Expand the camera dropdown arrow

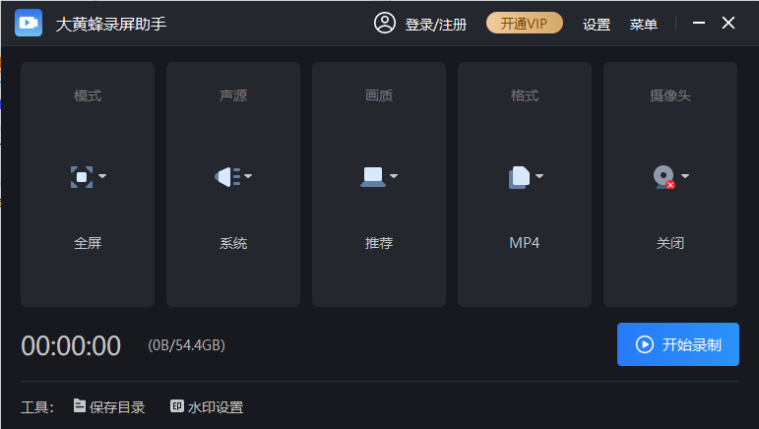(685, 176)
